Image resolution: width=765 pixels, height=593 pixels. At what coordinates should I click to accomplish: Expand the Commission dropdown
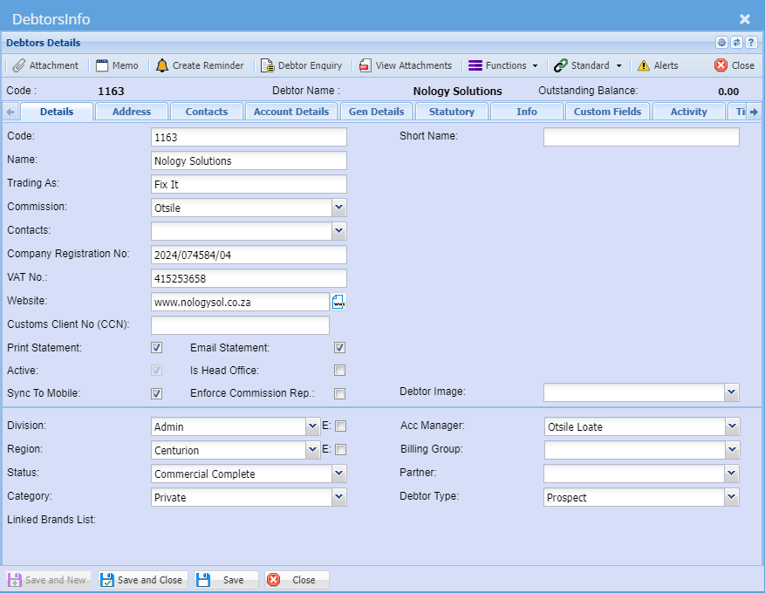tap(339, 208)
